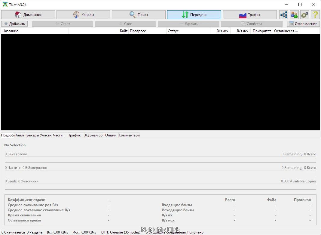The image size is (321, 235).
Task: Switch to the Подробно details tab
Action: tap(8, 135)
